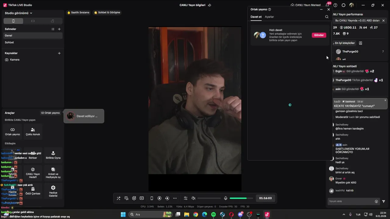This screenshot has width=390, height=219.
Task: Toggle the muted desktop speaker icon
Action: pyautogui.click(x=193, y=198)
